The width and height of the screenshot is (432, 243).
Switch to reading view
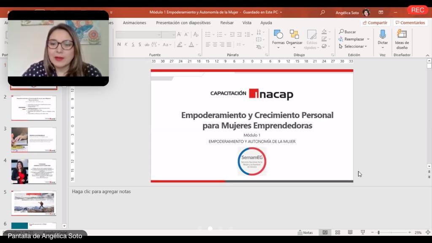tap(350, 232)
